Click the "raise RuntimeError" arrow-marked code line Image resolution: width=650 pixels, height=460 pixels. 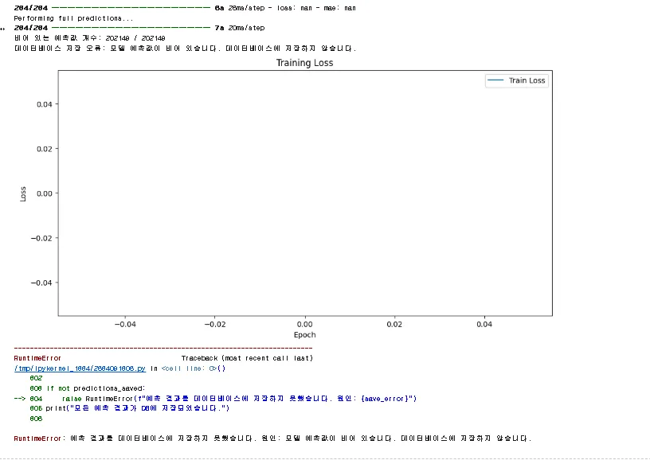pos(215,398)
